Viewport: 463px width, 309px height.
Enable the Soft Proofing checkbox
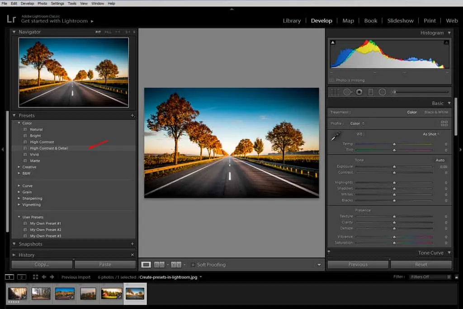coord(193,265)
